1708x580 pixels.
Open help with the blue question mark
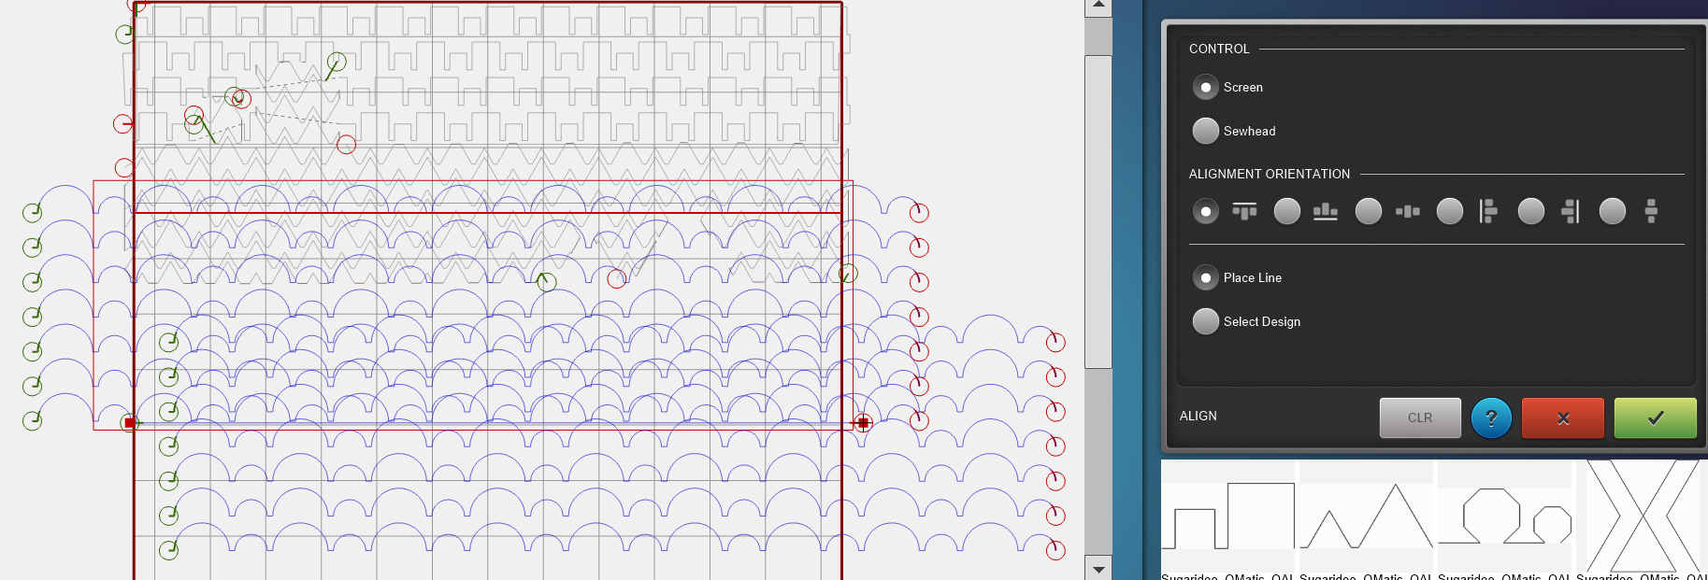(x=1491, y=417)
